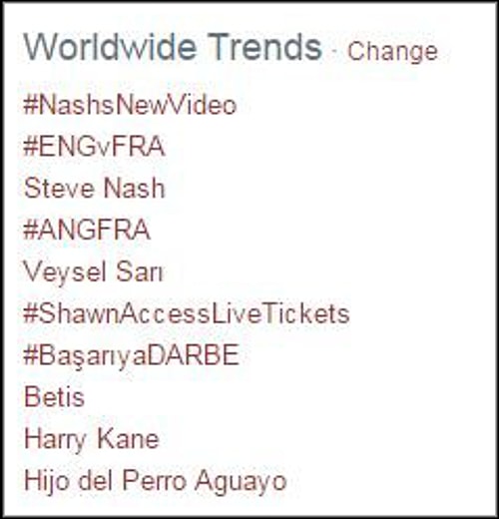Open the #ShawnAccessLiveTickets hashtag
Image resolution: width=499 pixels, height=519 pixels.
pyautogui.click(x=187, y=313)
